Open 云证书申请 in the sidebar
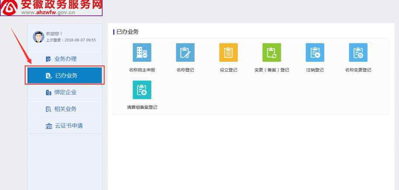 coord(65,126)
